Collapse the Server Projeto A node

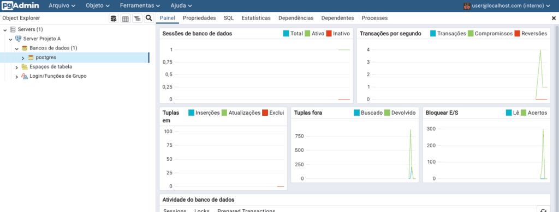[x=11, y=39]
